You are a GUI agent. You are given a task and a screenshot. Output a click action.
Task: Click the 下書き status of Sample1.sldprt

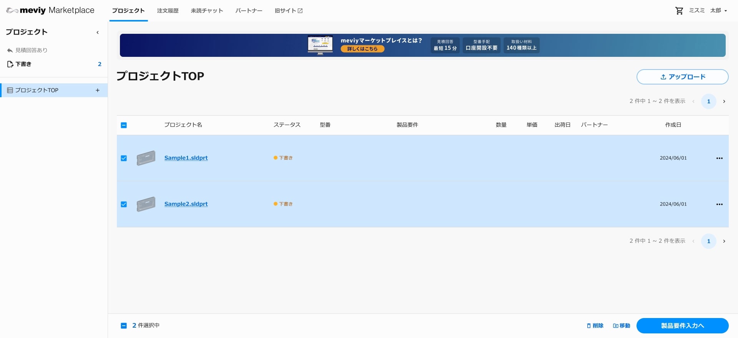[283, 158]
